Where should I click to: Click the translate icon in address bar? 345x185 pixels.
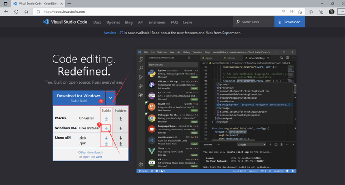coord(292,12)
